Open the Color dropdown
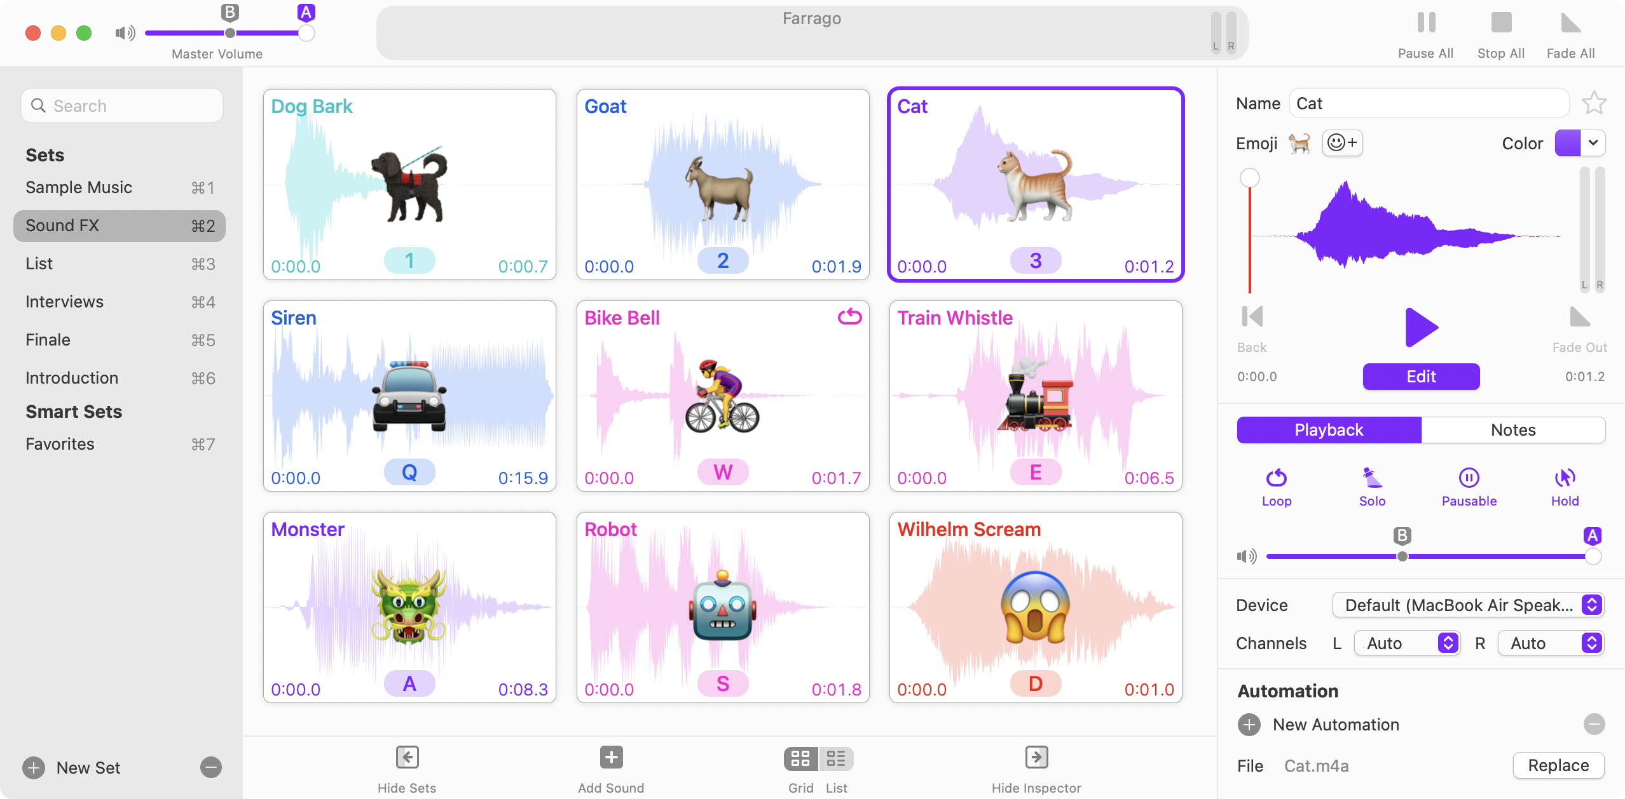This screenshot has height=799, width=1625. click(1580, 143)
